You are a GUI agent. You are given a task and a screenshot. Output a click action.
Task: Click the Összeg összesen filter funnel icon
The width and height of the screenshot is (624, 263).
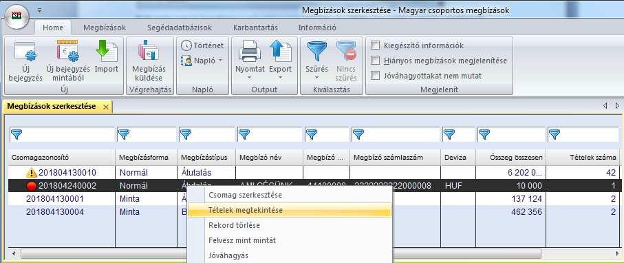pyautogui.click(x=484, y=135)
